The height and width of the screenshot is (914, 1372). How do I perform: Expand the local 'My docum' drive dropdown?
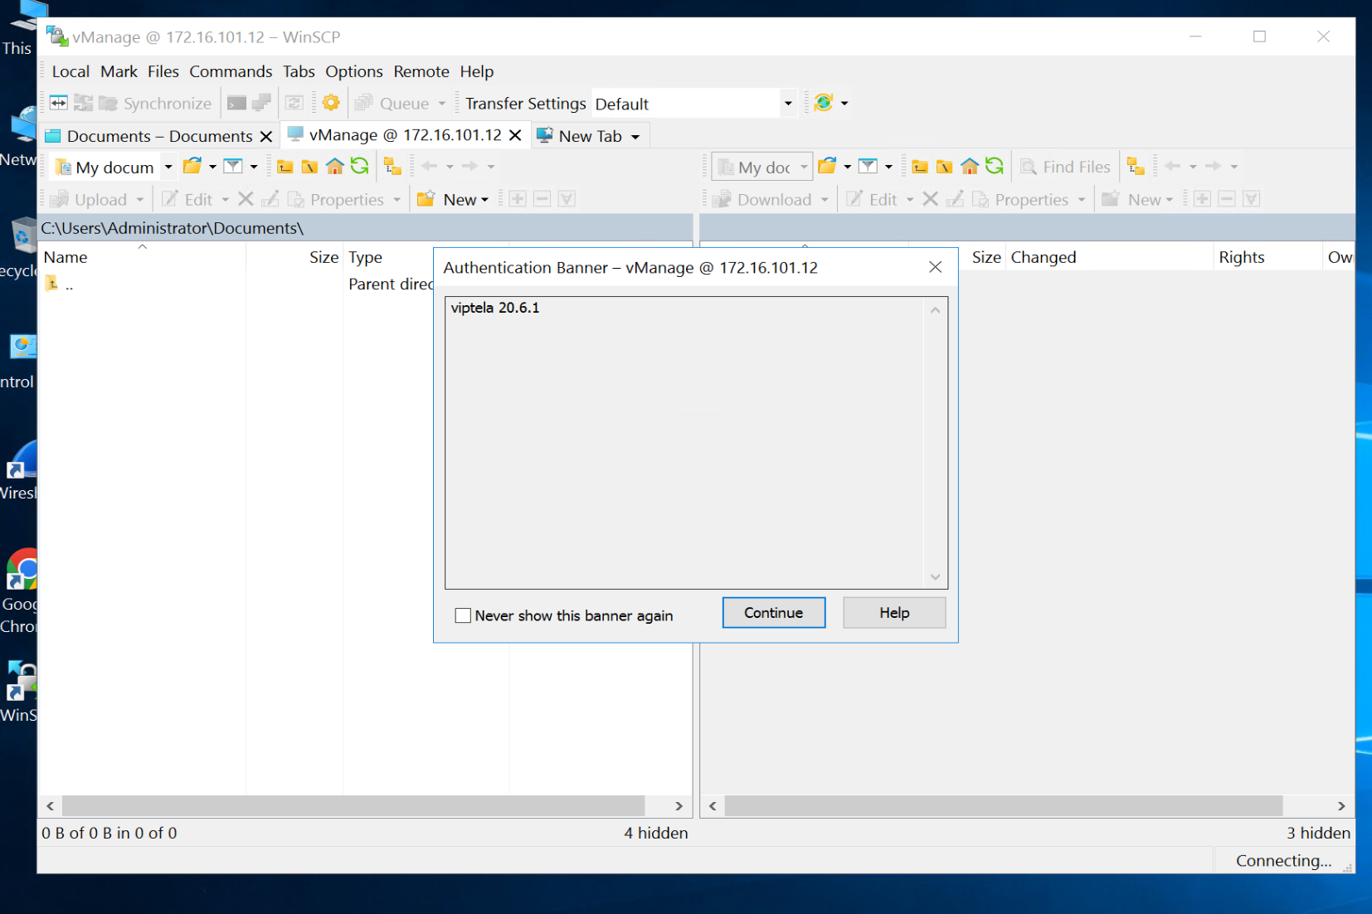click(168, 168)
